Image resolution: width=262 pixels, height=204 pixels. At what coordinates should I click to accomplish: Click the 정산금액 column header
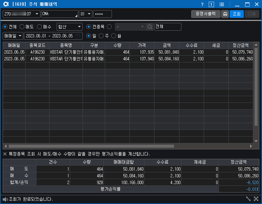tap(241, 45)
